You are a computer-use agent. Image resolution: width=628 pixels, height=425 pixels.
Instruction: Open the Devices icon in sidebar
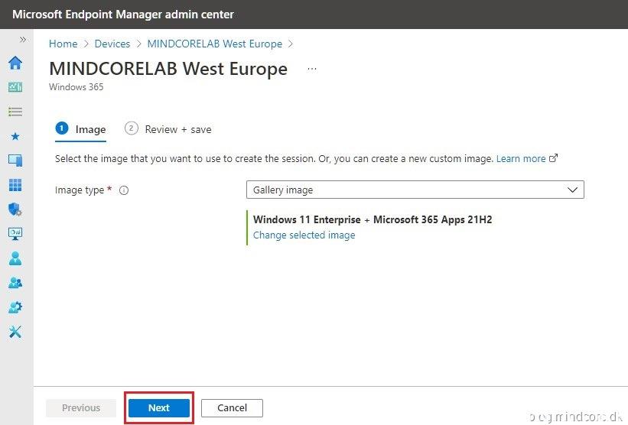point(15,161)
